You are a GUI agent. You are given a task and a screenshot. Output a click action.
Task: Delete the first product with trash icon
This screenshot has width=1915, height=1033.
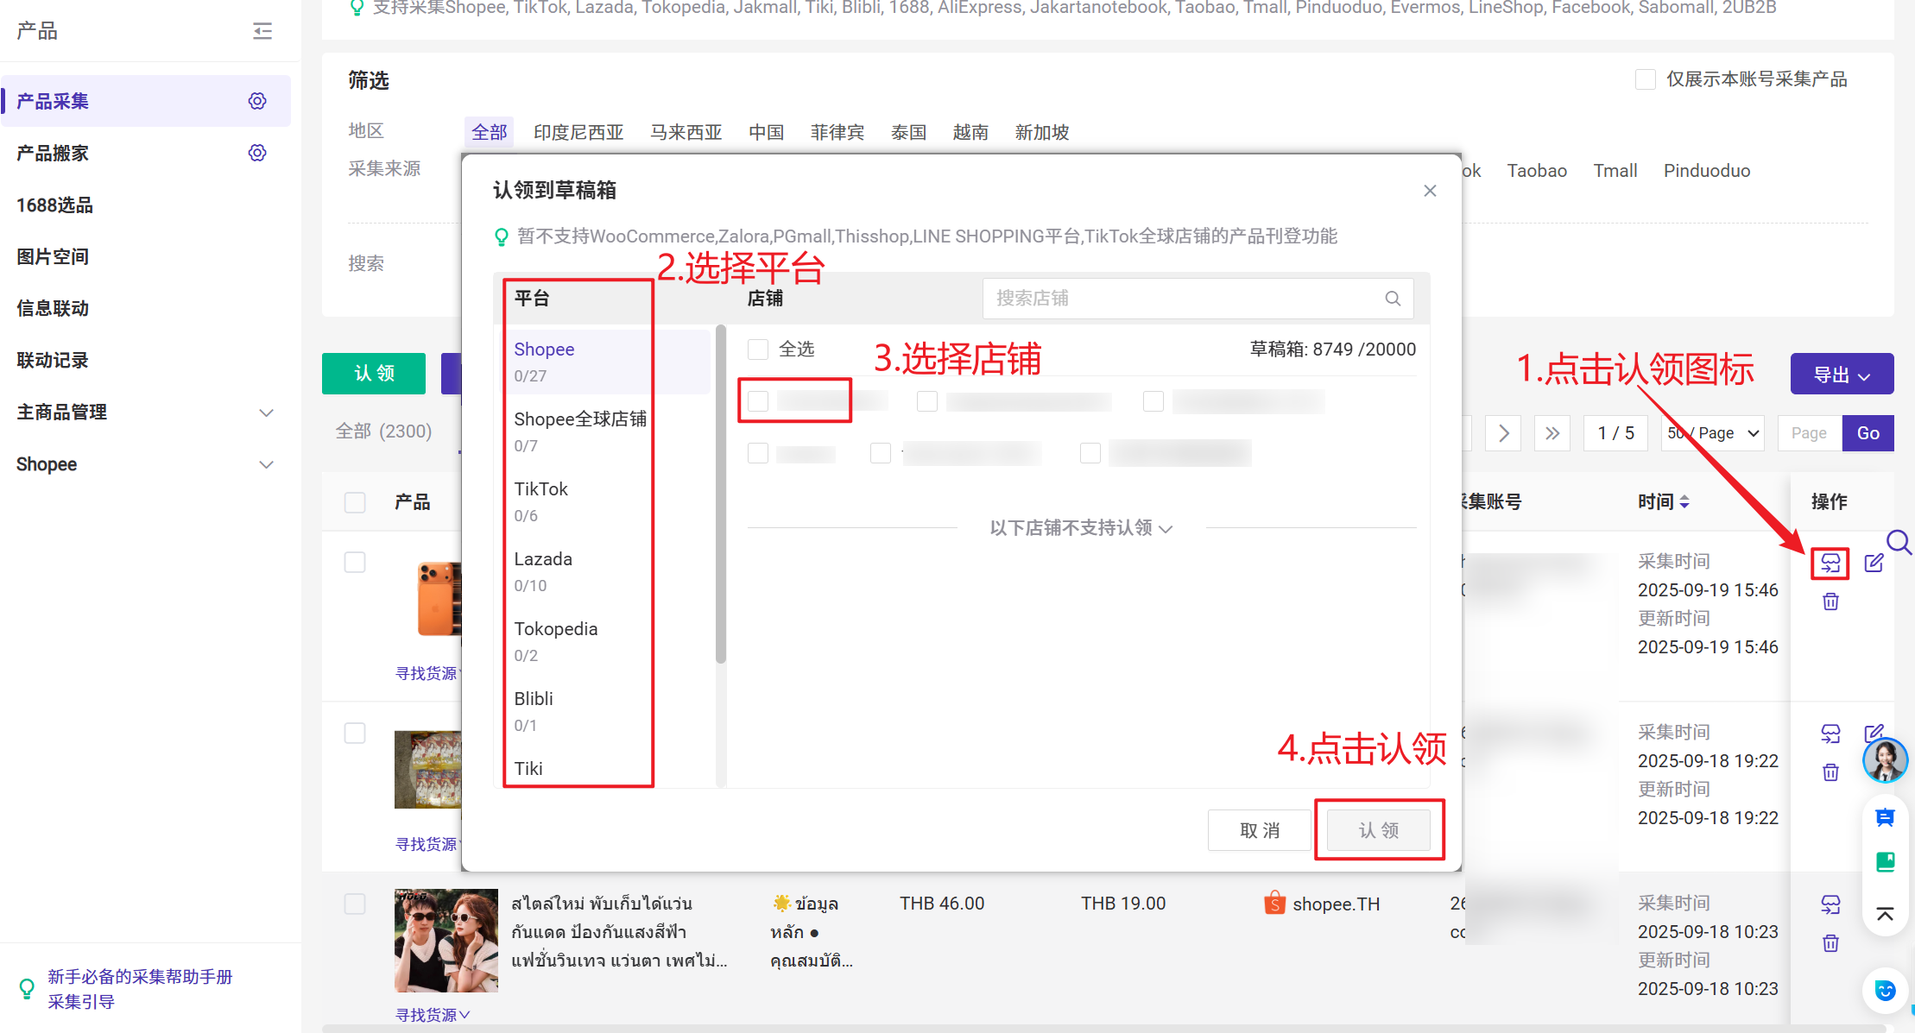tap(1830, 602)
